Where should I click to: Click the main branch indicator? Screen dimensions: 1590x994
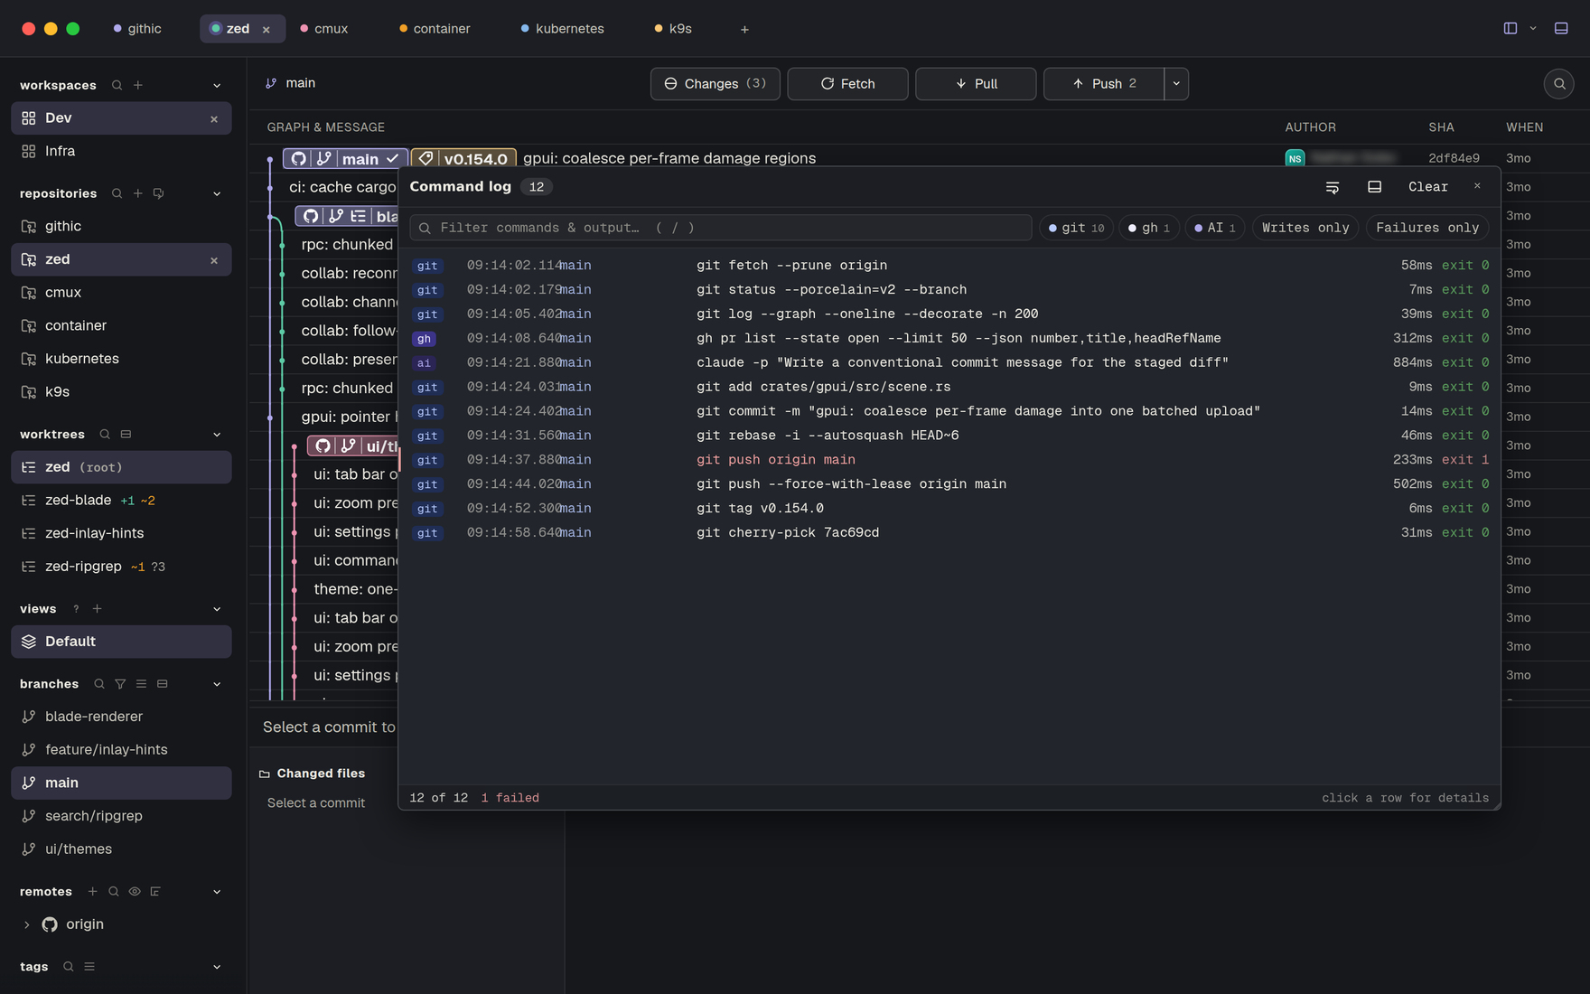291,83
